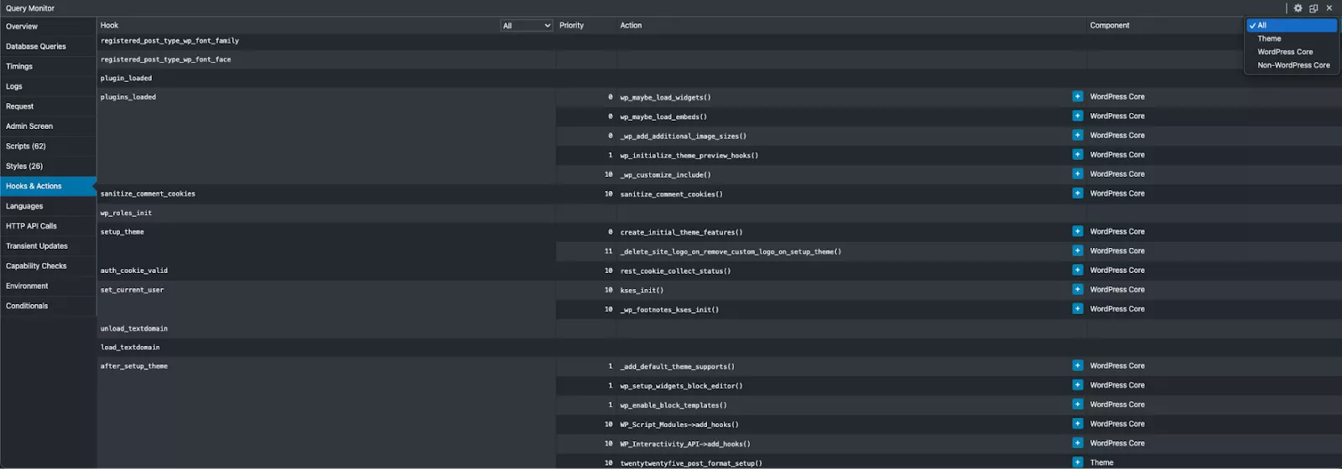Go to Scripts (62) panel
This screenshot has height=469, width=1342.
tap(26, 146)
